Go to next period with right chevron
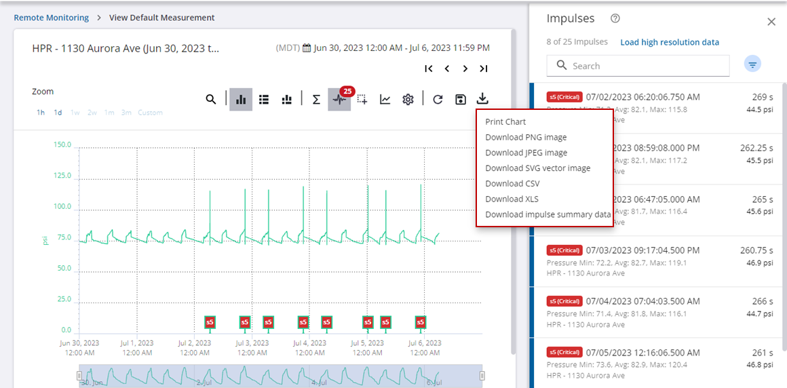This screenshot has width=787, height=388. pos(465,69)
